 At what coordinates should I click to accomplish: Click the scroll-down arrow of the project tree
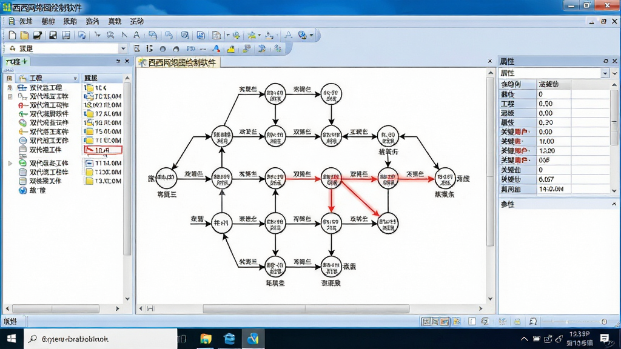[x=127, y=299]
